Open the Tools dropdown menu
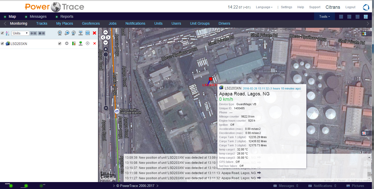374x189 pixels. pos(324,16)
